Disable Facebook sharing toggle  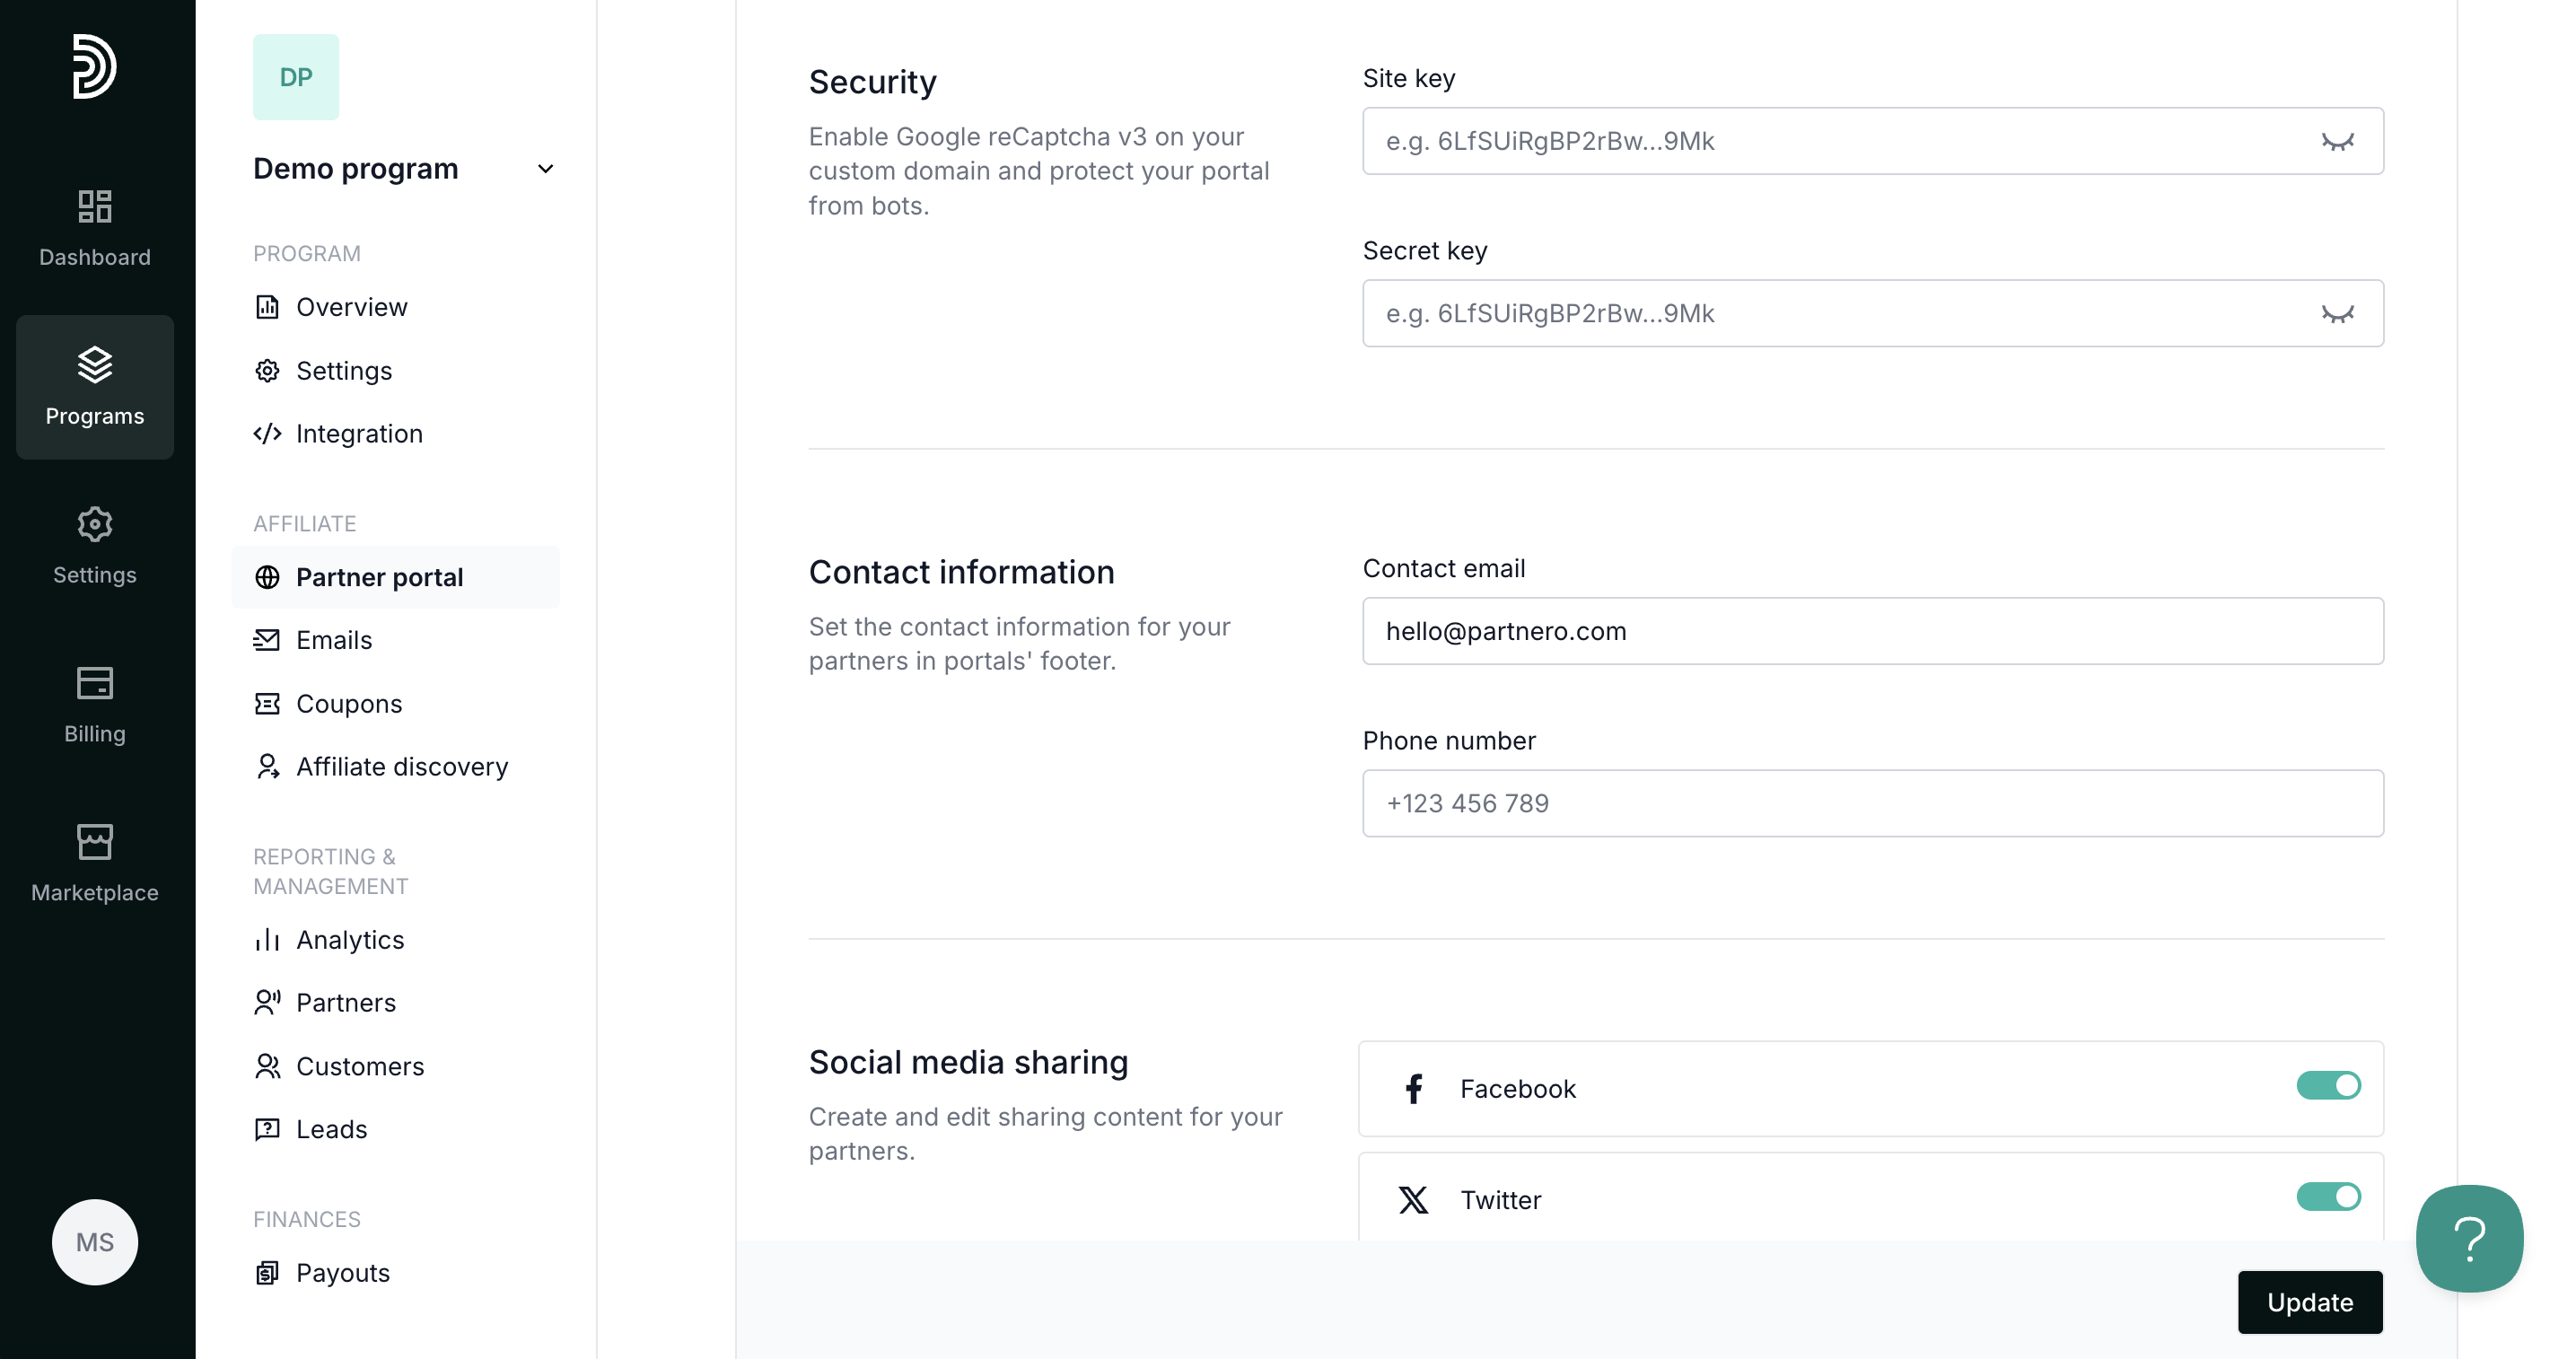click(2328, 1085)
